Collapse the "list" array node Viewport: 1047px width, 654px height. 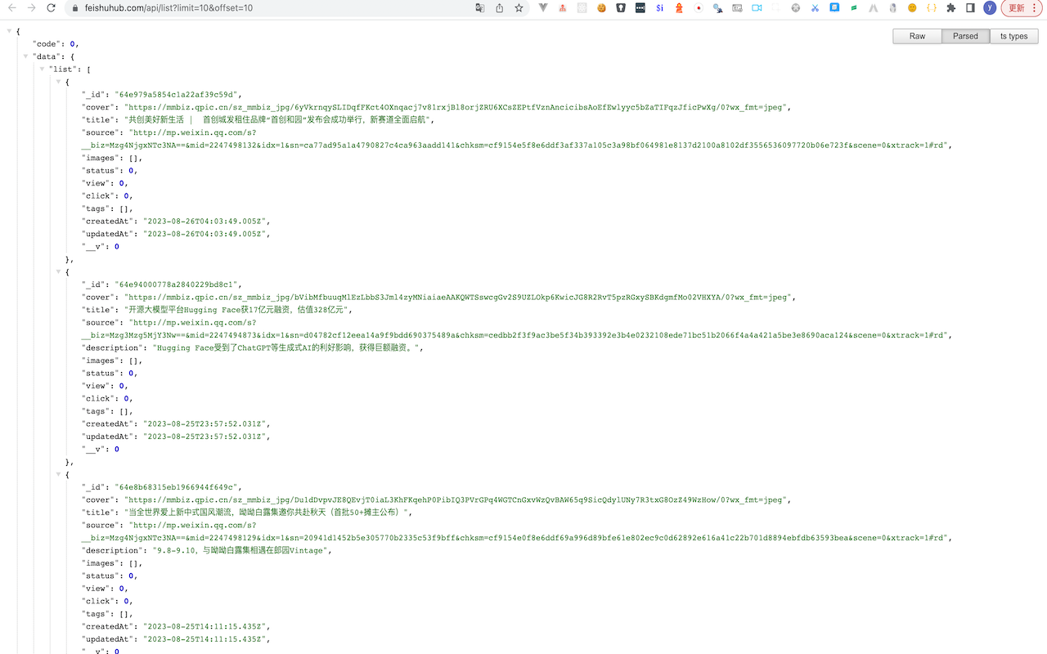(x=42, y=69)
